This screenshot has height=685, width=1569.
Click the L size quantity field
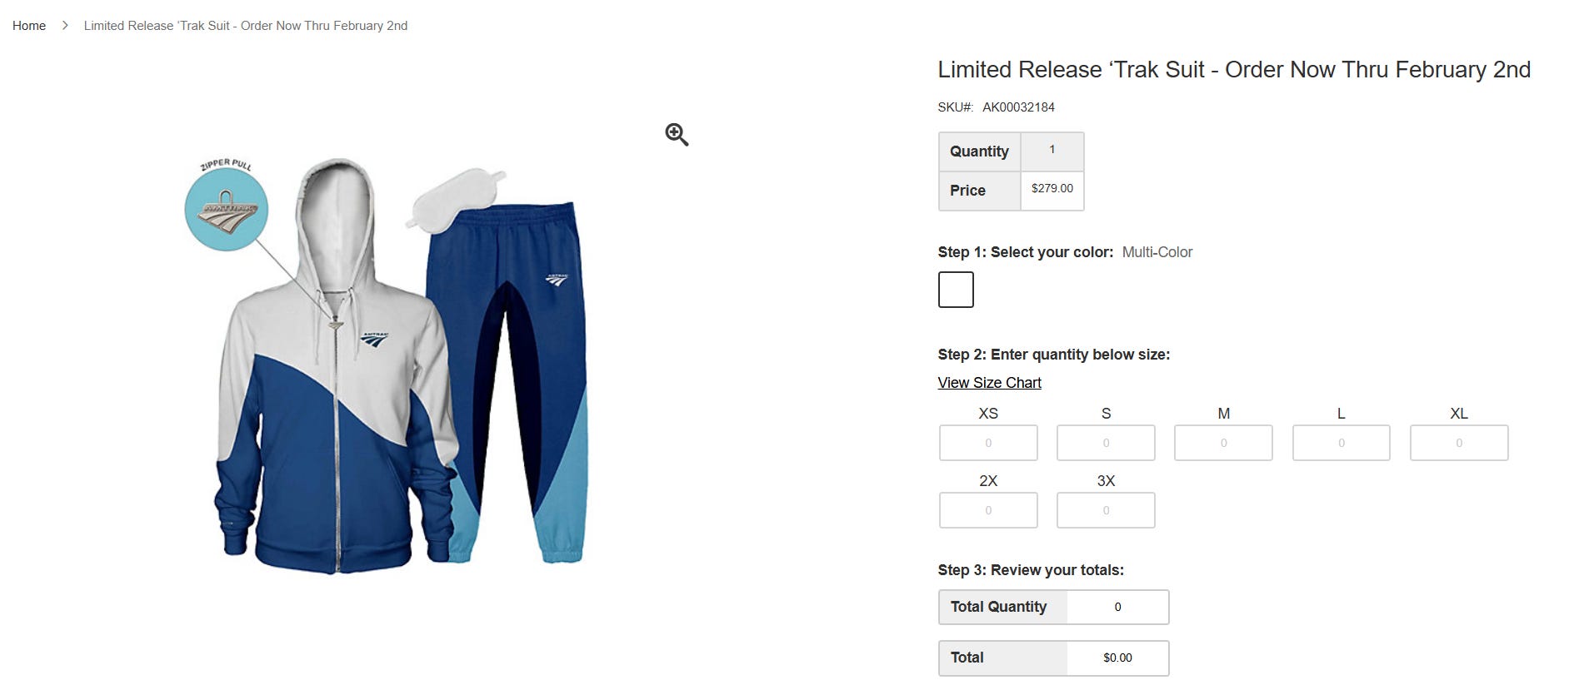1342,443
